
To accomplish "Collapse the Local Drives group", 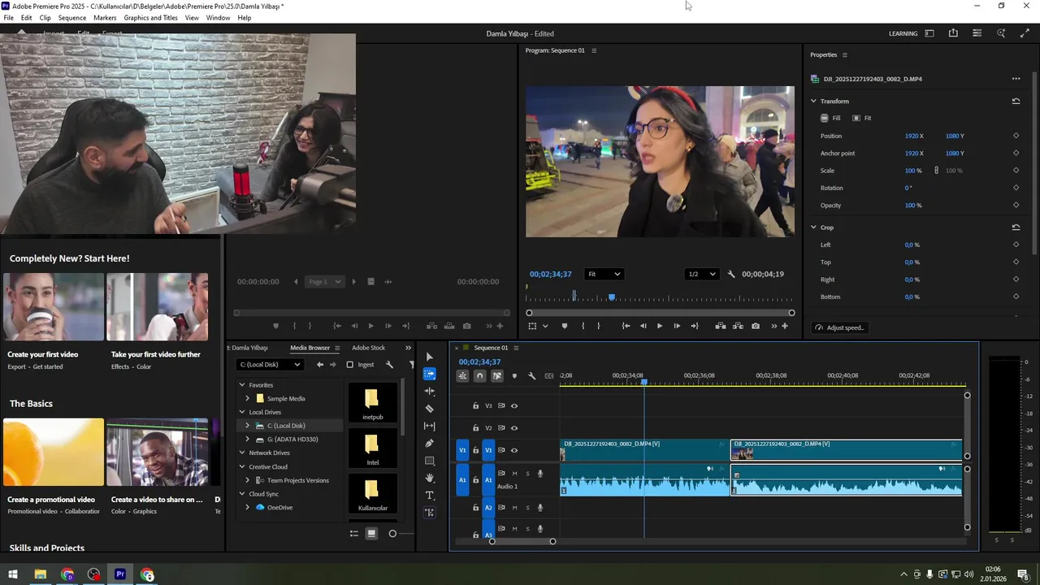I will tap(241, 412).
